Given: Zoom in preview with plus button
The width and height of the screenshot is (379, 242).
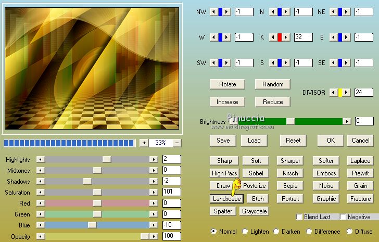Looking at the screenshot, I should click(x=144, y=143).
